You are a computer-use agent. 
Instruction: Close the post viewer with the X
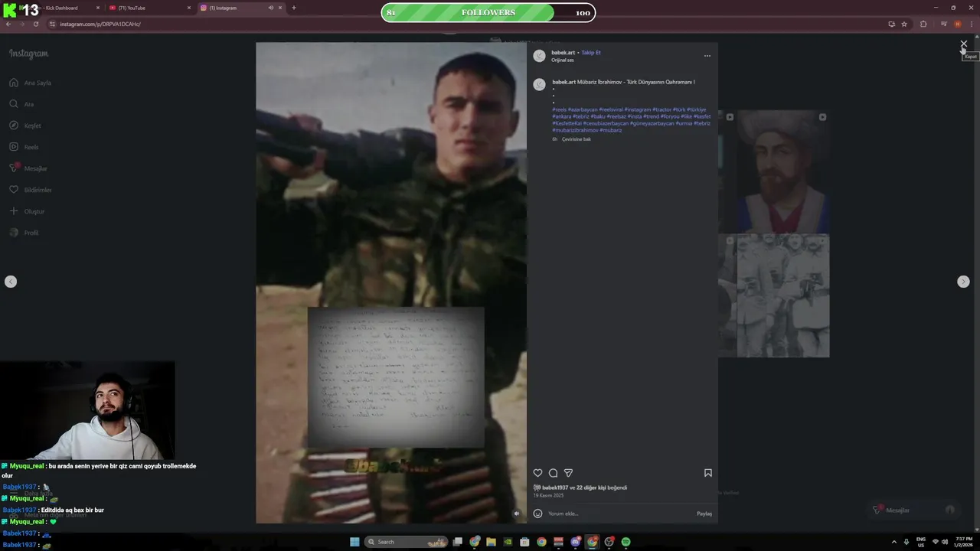(x=964, y=44)
